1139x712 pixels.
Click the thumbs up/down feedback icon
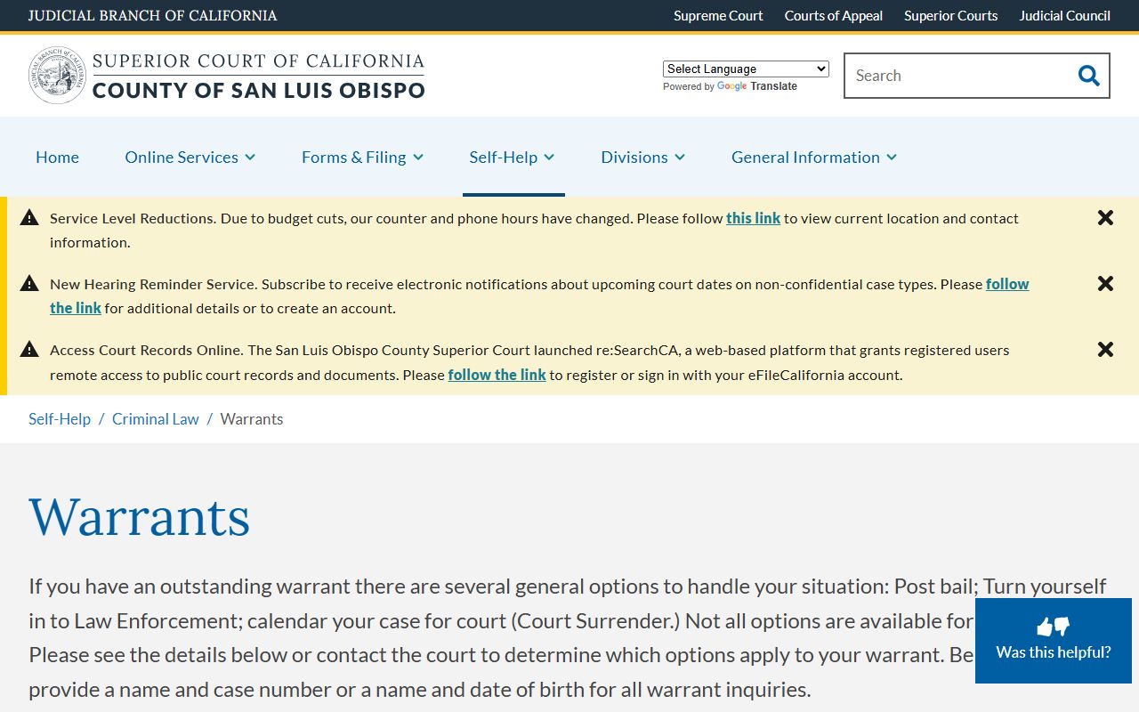point(1054,627)
